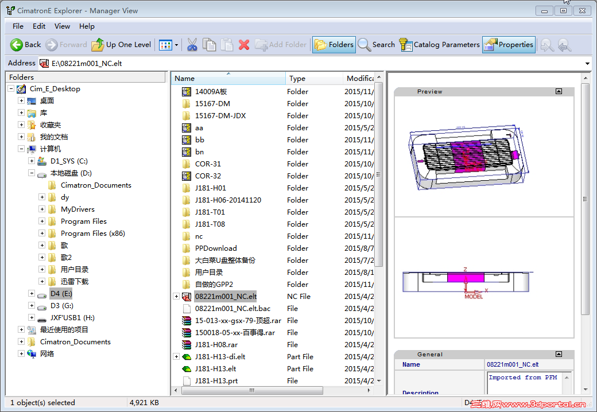Toggle the Folders pane button

334,45
